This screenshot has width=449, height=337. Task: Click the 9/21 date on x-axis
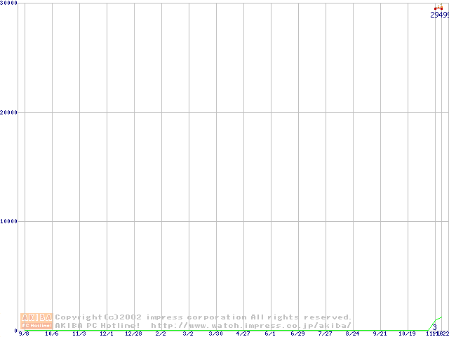(380, 333)
